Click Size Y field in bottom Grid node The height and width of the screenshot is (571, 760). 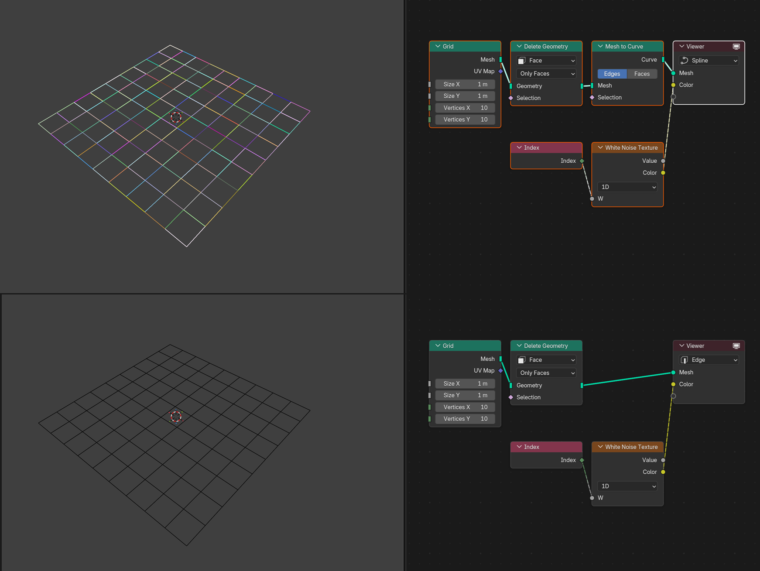tap(465, 395)
